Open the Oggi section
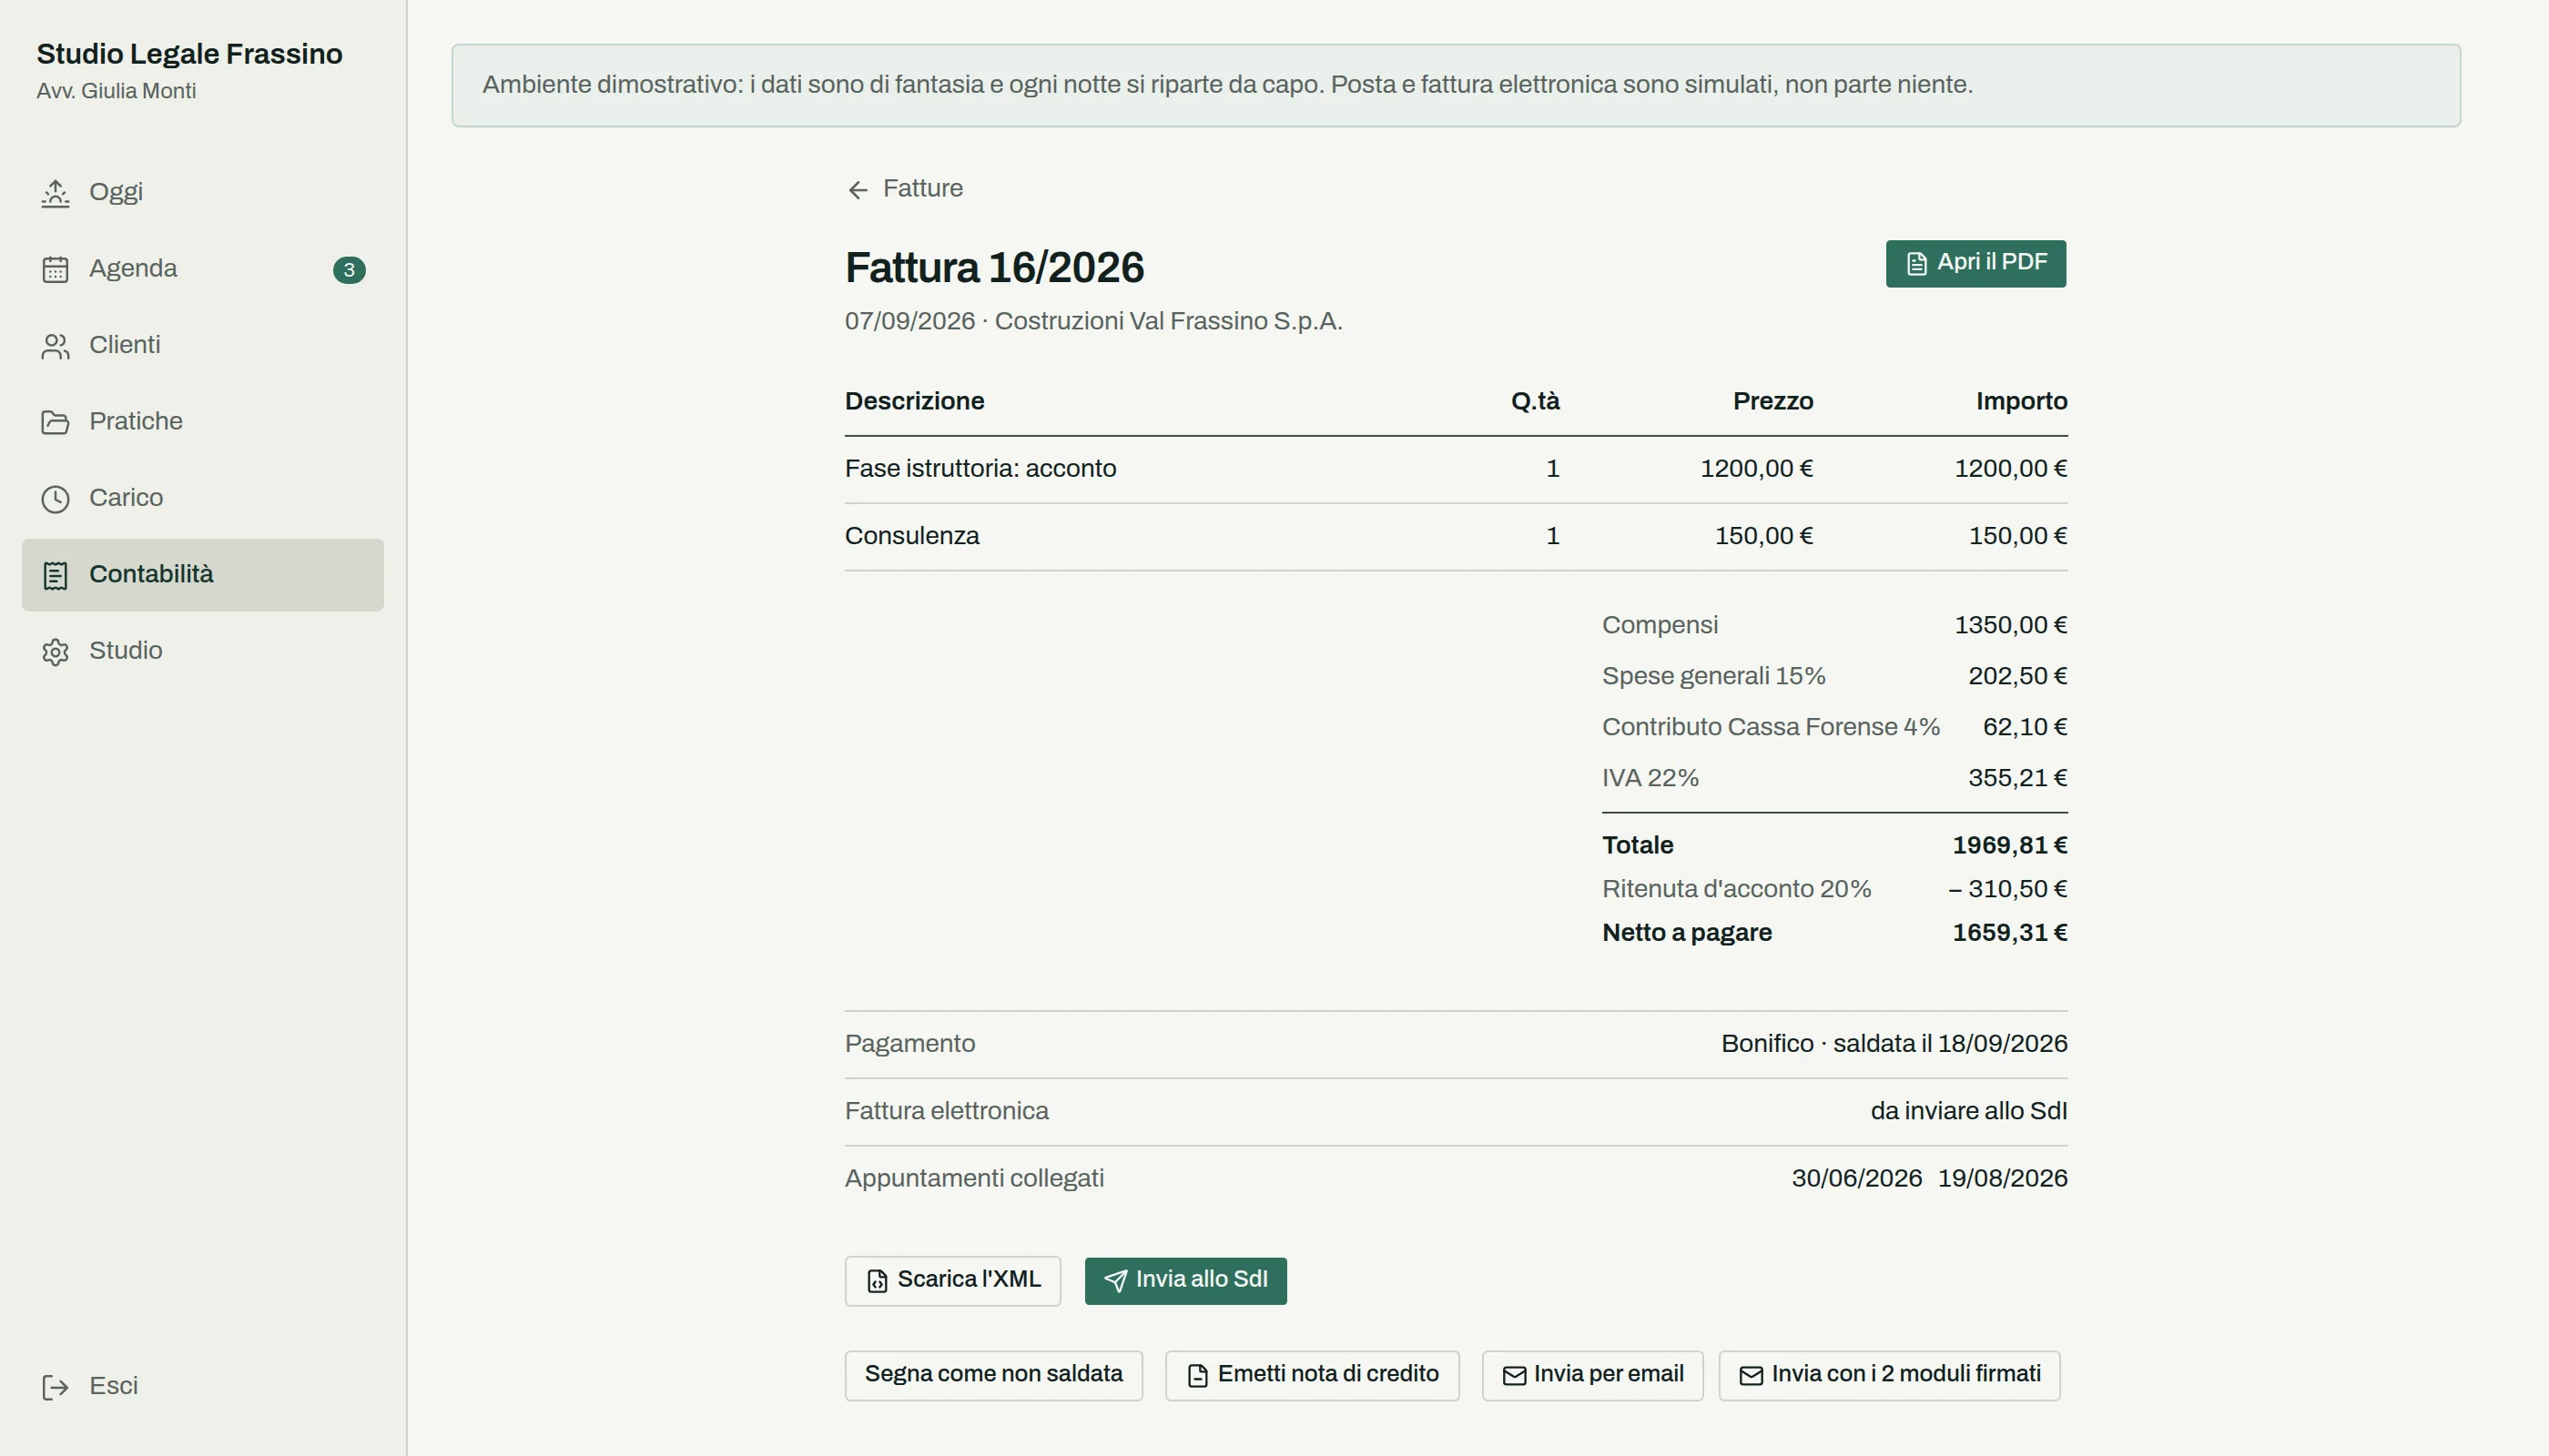The image size is (2549, 1456). (x=202, y=192)
